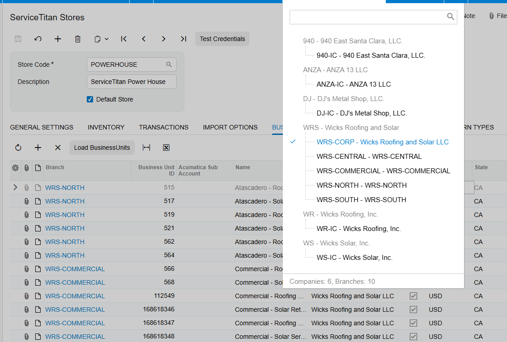The height and width of the screenshot is (342, 507).
Task: Select branch WRS-NORTH in the selector
Action: [361, 185]
